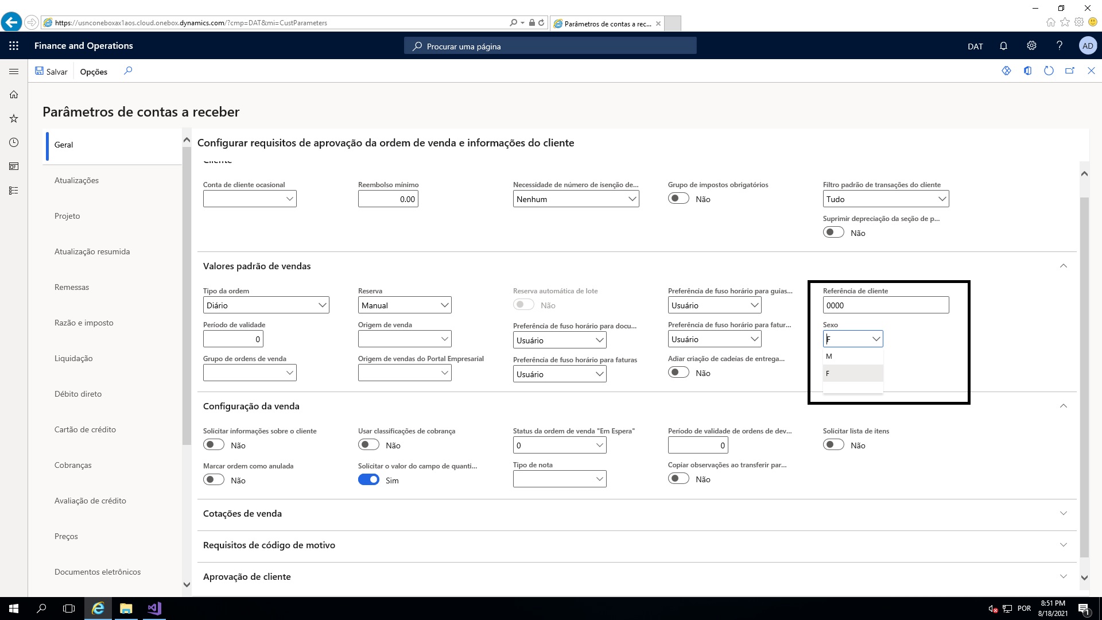Click inside the Procurar uma página search box

coord(550,45)
